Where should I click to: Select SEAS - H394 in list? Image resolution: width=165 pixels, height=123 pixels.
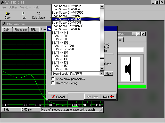76,53
